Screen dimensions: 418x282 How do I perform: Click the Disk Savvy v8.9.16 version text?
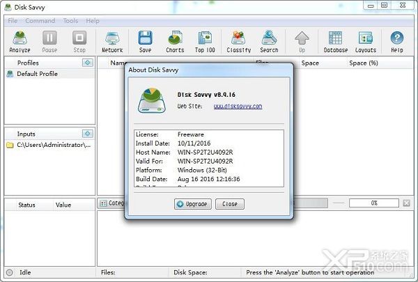(x=206, y=95)
